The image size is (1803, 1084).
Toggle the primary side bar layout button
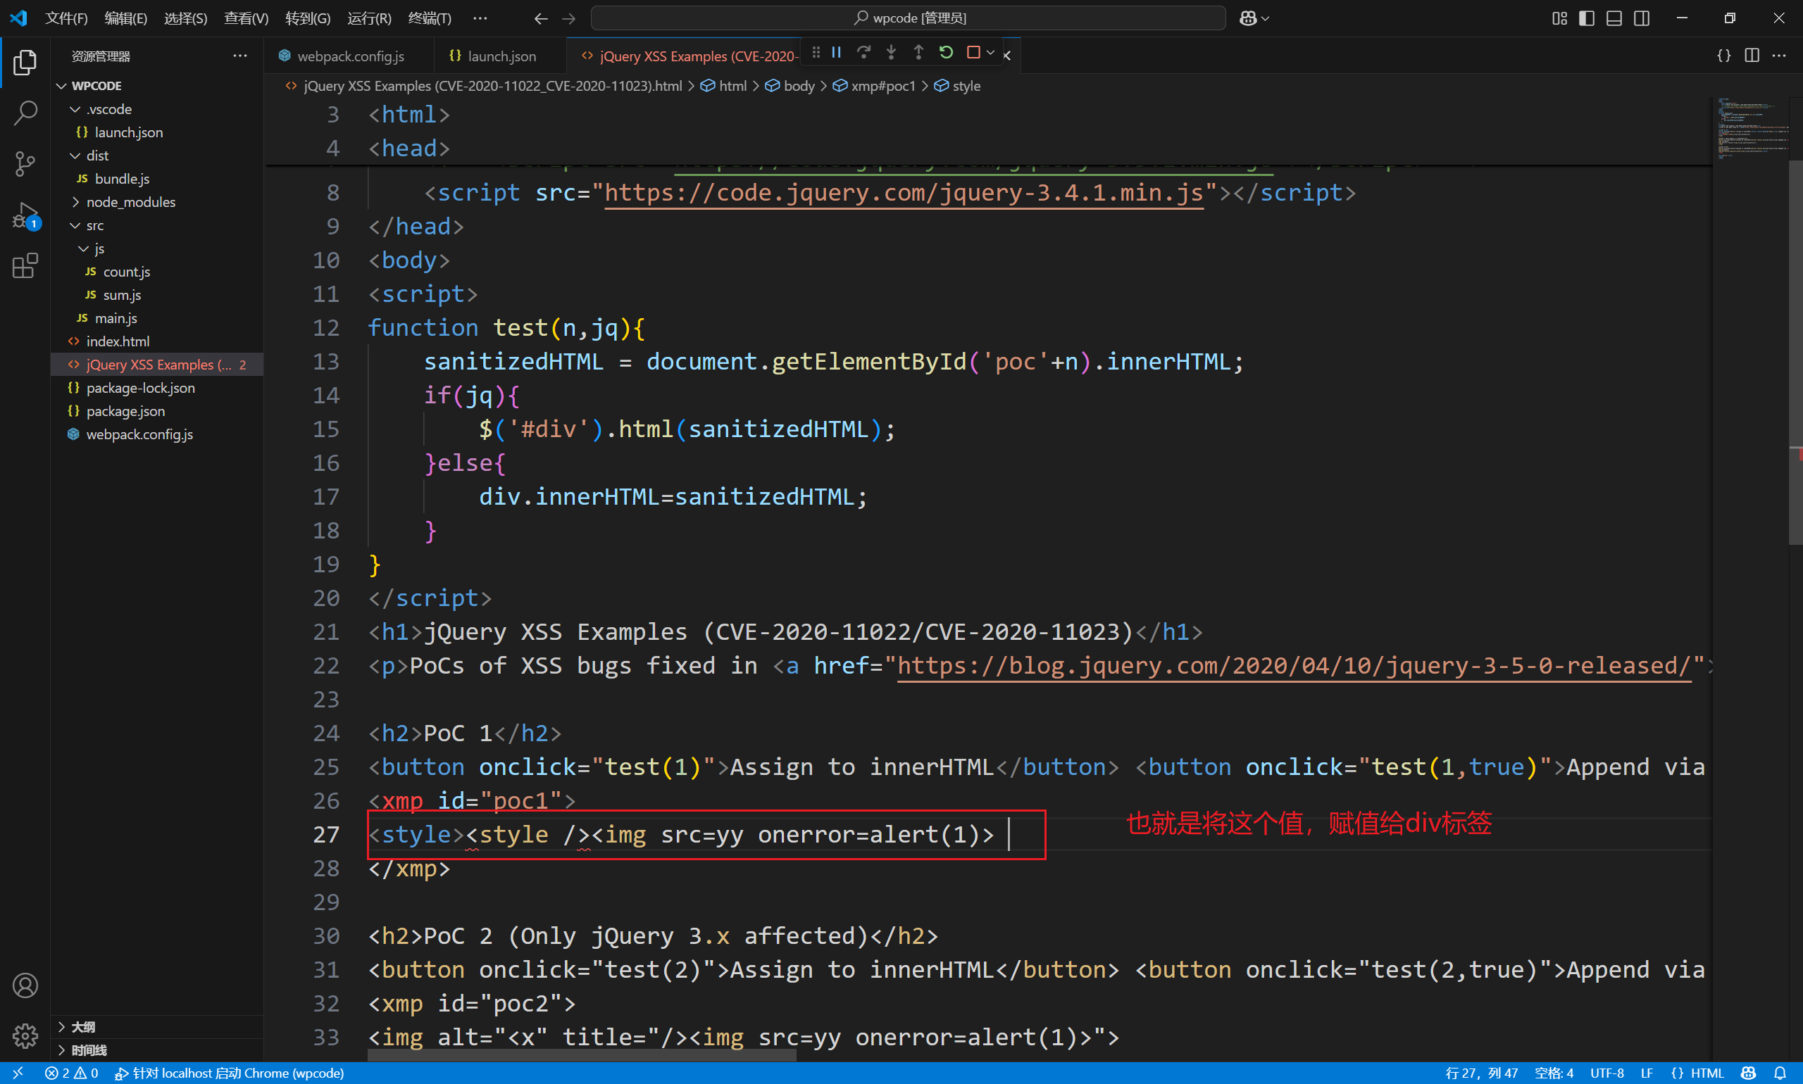[x=1587, y=18]
